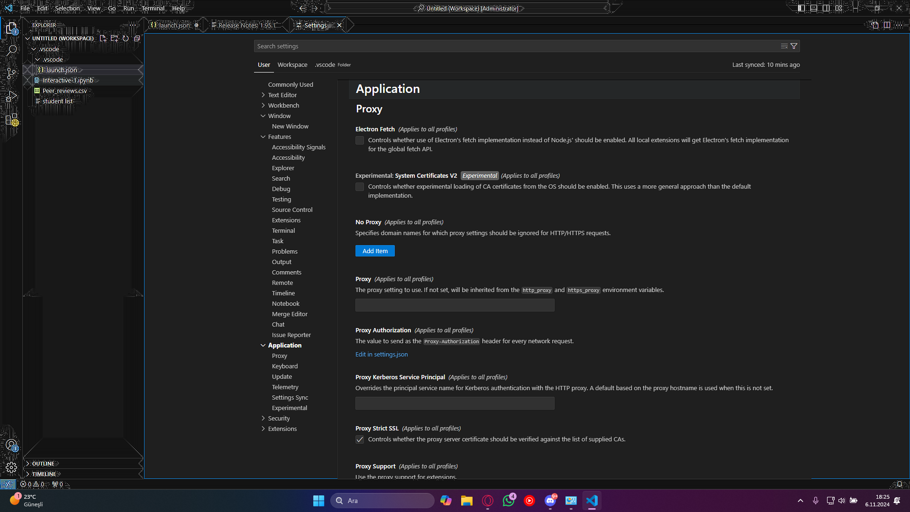910x512 pixels.
Task: Open Windows Start menu
Action: [x=318, y=501]
